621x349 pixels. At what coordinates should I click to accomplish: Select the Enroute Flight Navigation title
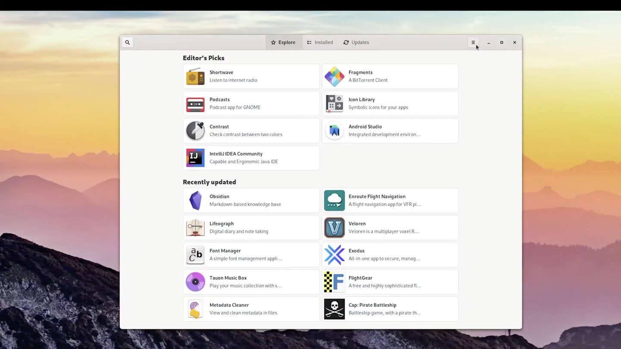377,196
